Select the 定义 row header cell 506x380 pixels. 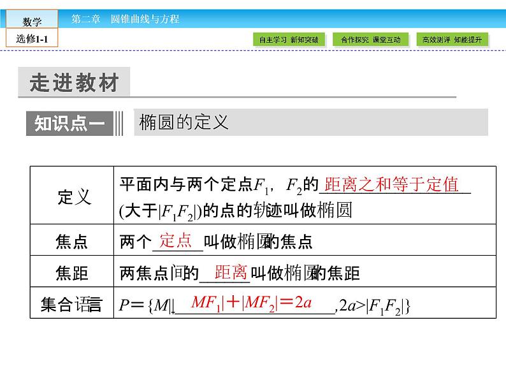pyautogui.click(x=71, y=196)
